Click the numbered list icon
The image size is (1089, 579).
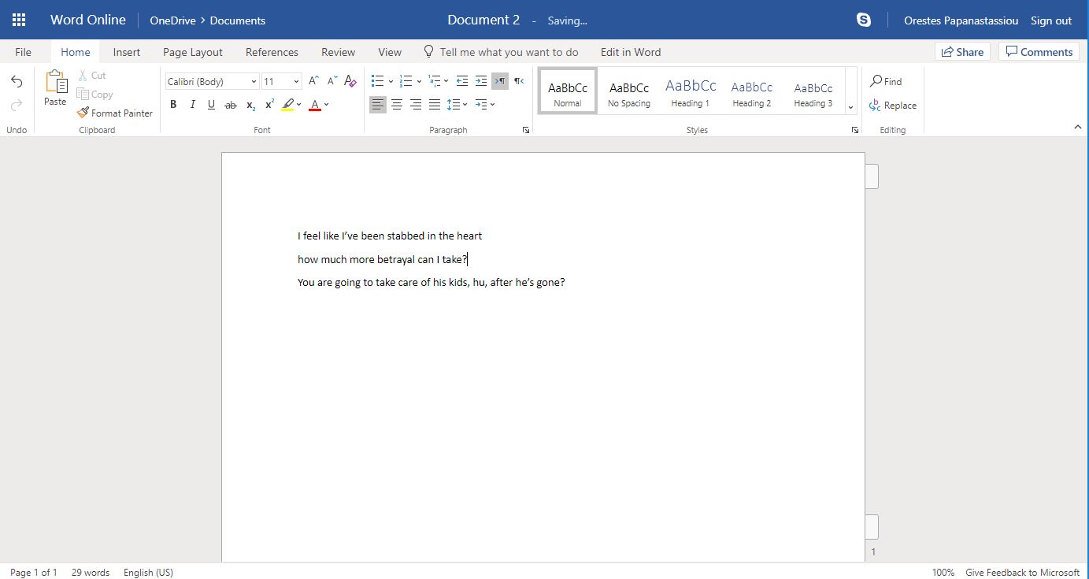(x=406, y=81)
